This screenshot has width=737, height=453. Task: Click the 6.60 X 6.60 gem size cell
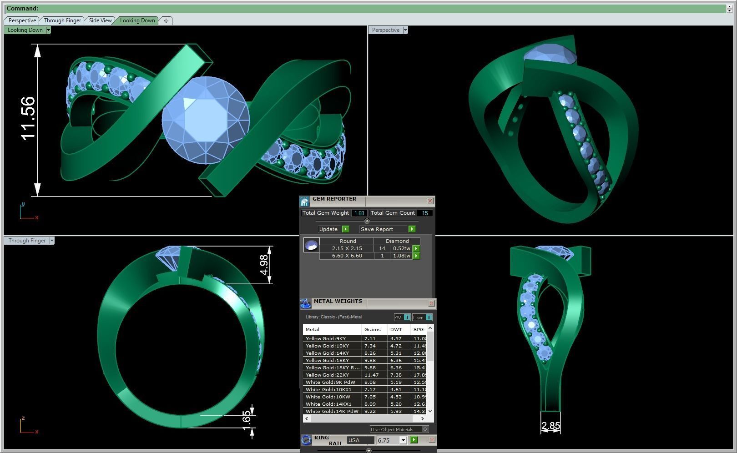pos(347,256)
